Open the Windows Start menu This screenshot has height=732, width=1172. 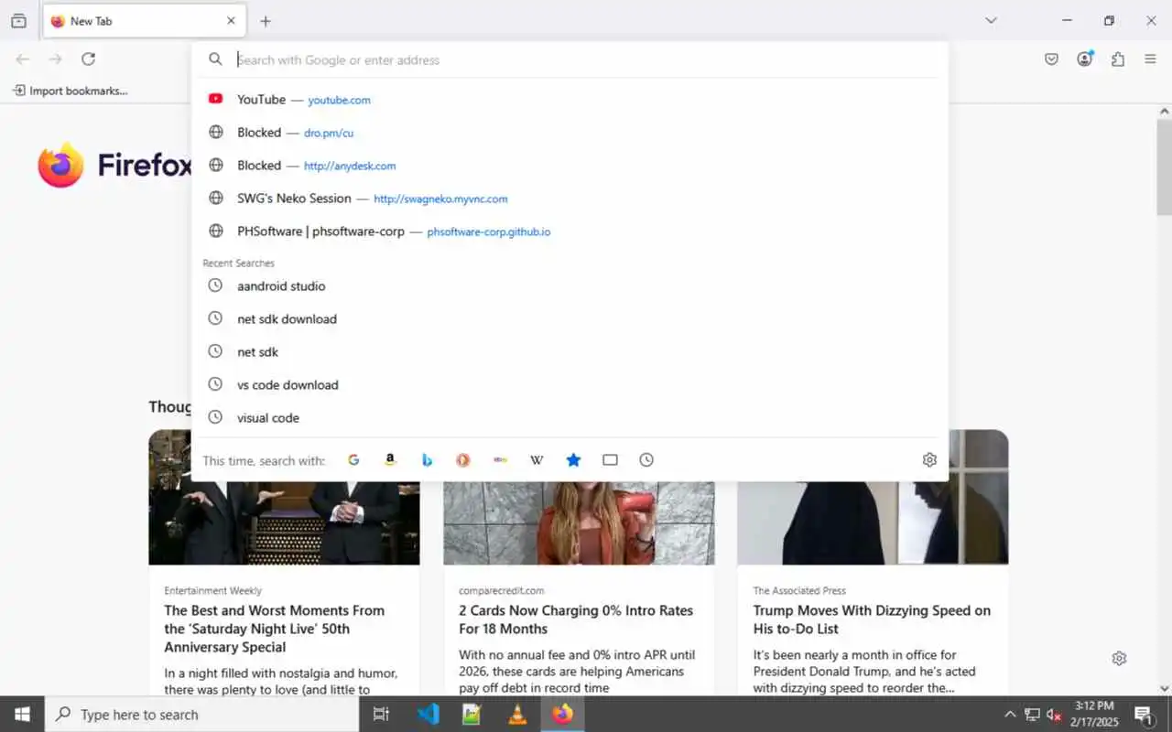point(22,715)
